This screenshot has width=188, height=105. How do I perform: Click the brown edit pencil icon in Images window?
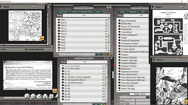tap(108, 55)
